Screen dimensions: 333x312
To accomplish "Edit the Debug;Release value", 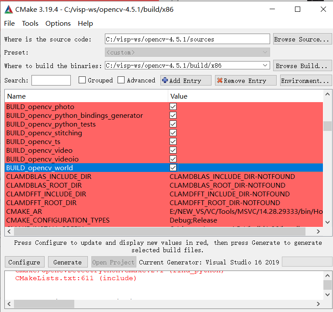I will coord(194,220).
